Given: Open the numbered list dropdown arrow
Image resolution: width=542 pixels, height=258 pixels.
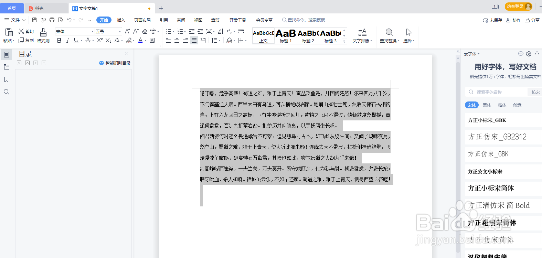Looking at the screenshot, I should (x=185, y=31).
